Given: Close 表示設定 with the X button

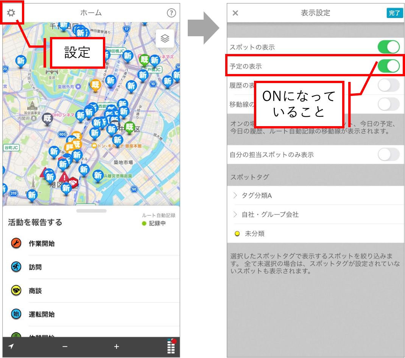Looking at the screenshot, I should point(235,13).
